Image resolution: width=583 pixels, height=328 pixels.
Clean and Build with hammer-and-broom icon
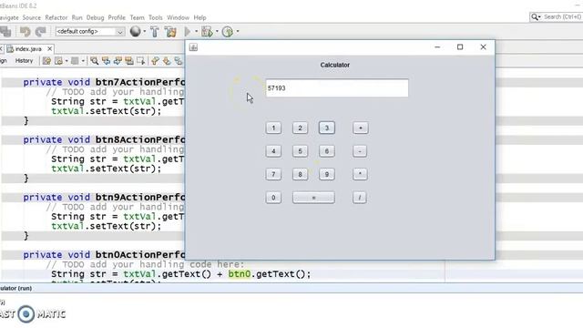[x=170, y=32]
